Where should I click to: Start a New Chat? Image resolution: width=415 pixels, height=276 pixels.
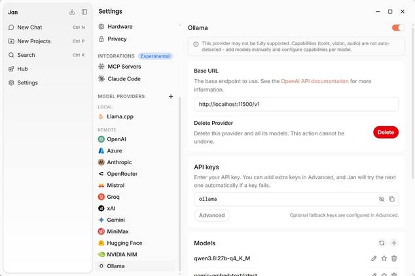coord(47,27)
